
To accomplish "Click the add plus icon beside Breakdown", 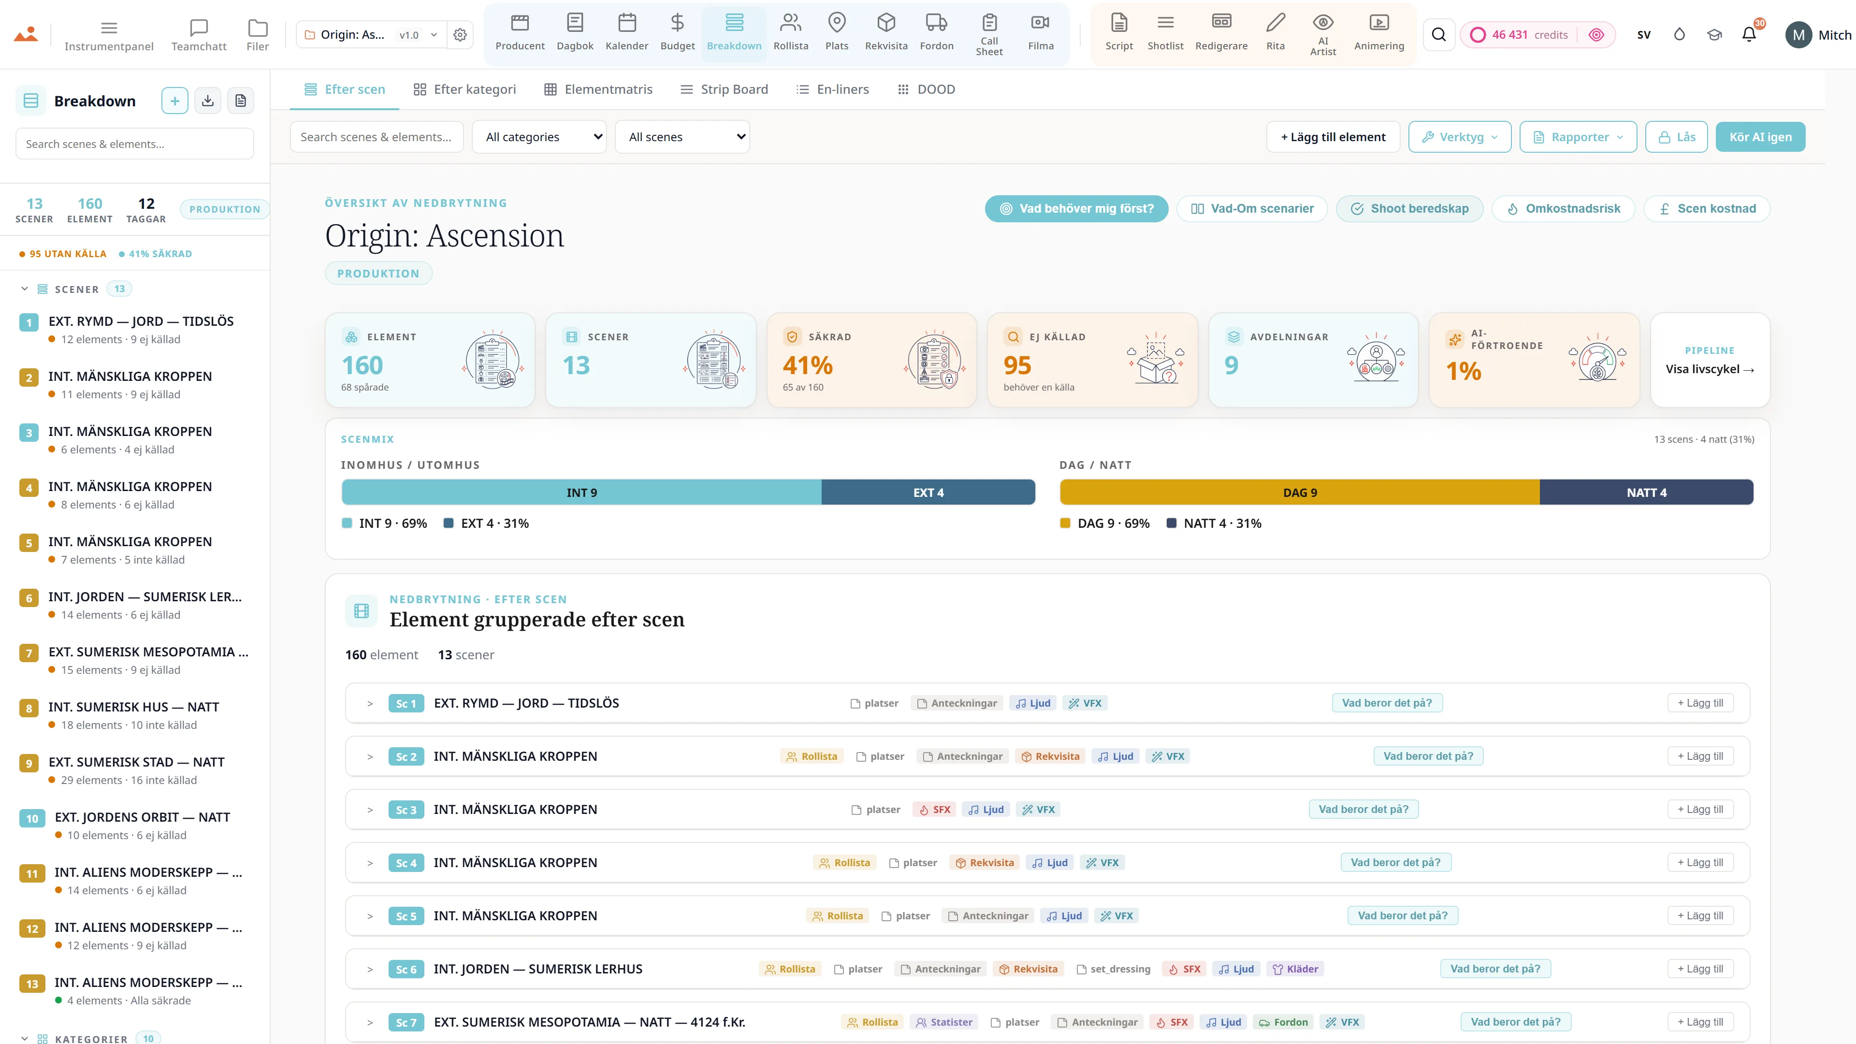I will 174,101.
